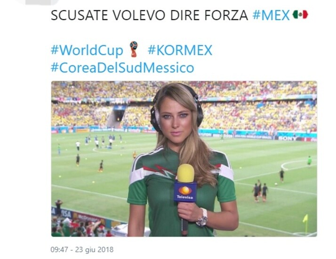This screenshot has height=259, width=336.
Task: Click the World Cup trophy emoji
Action: coord(134,49)
